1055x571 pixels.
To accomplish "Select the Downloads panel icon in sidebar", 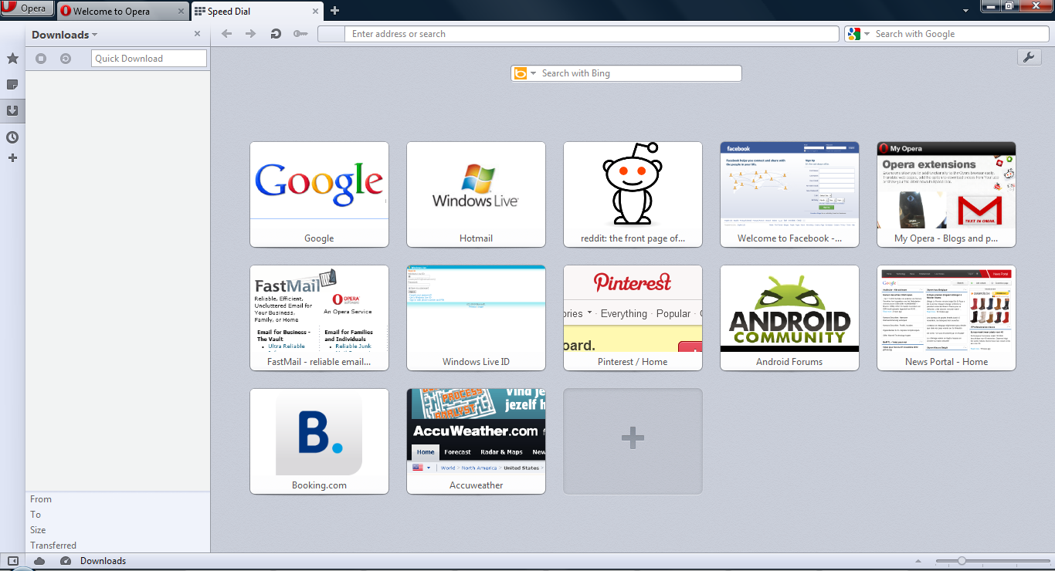I will click(12, 110).
